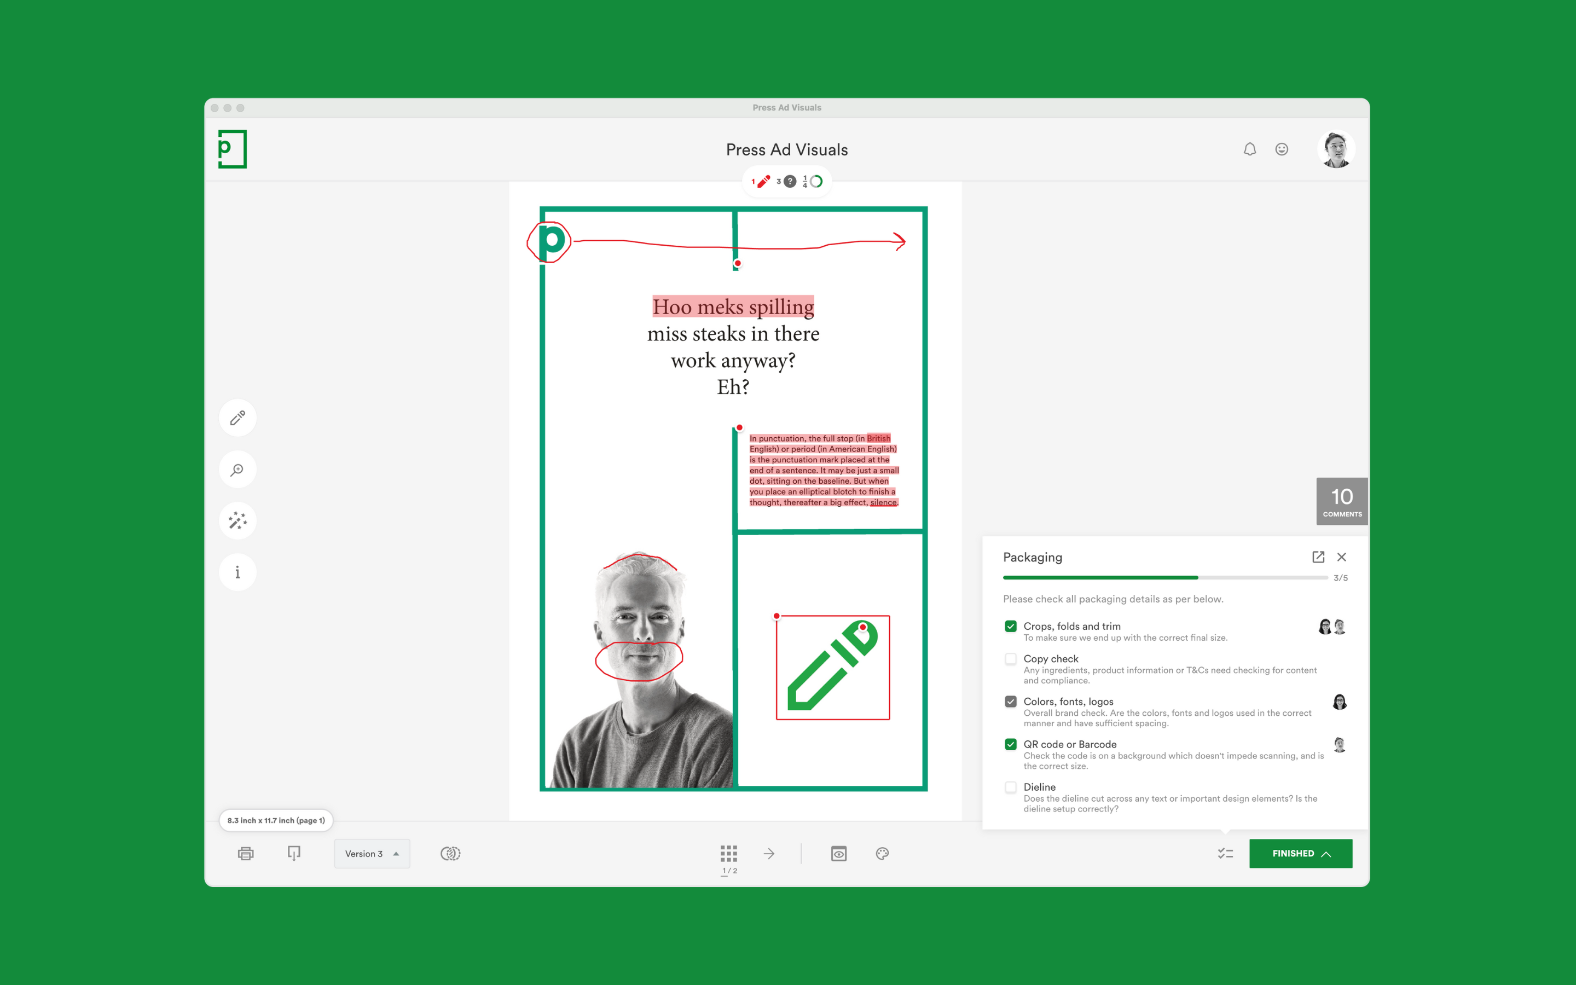
Task: Click the print icon
Action: (246, 854)
